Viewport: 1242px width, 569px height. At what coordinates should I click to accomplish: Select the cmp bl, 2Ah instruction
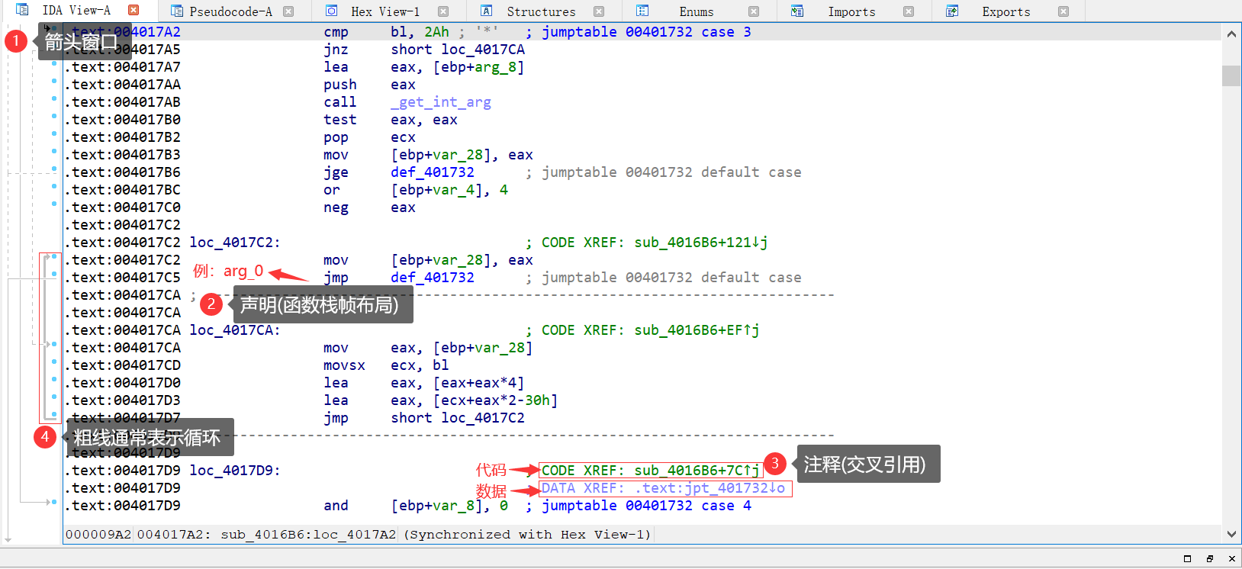click(x=386, y=32)
